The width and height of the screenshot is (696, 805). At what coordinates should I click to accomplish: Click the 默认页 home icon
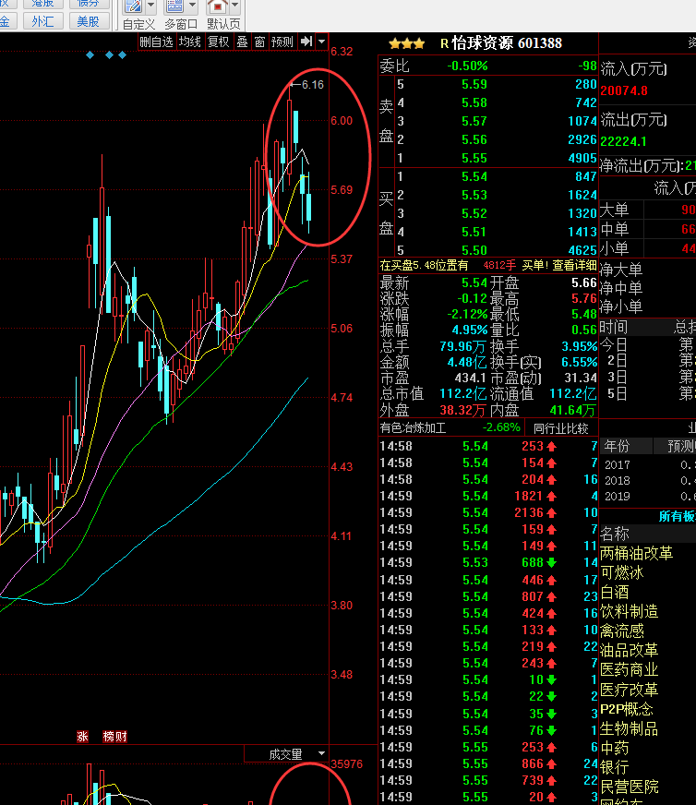point(217,6)
